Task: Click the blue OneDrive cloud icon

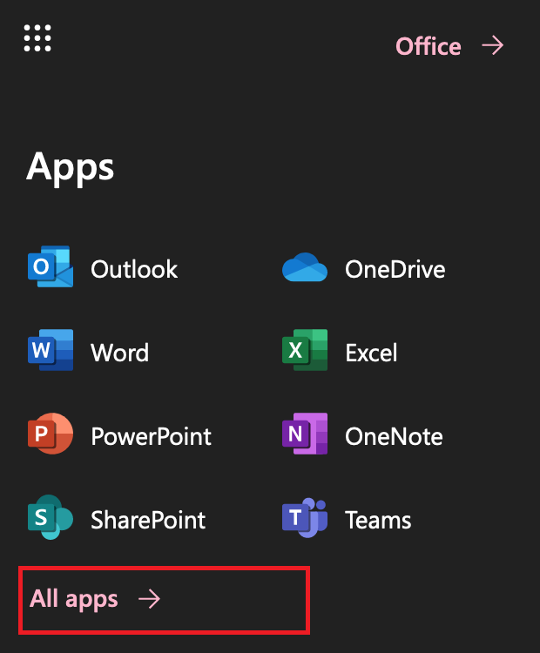Action: (x=305, y=268)
